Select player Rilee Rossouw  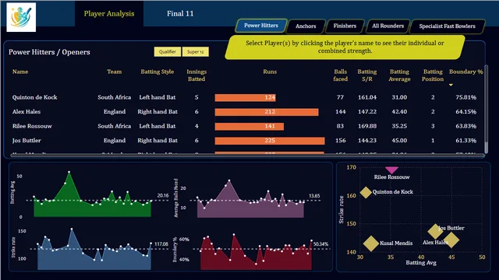coord(32,126)
